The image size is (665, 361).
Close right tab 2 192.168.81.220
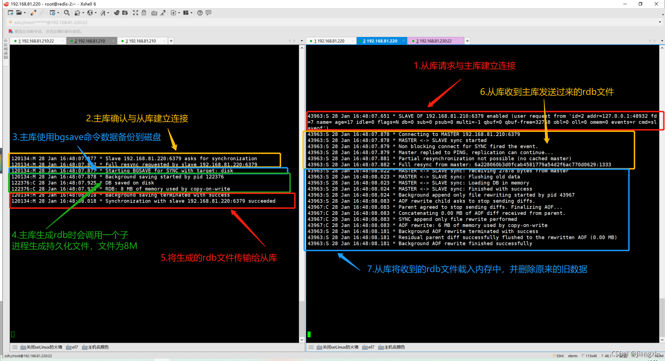404,41
